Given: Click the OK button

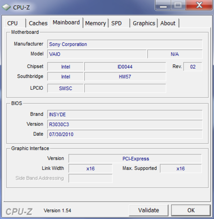Looking at the screenshot, I should pyautogui.click(x=191, y=210).
